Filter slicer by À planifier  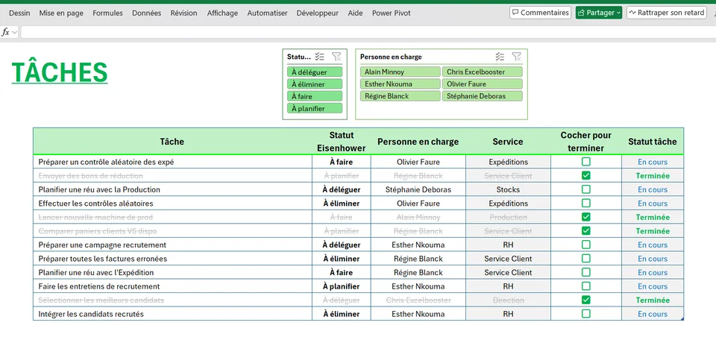click(315, 108)
